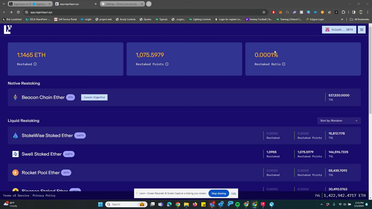This screenshot has height=209, width=372.
Task: Reload the page
Action: (x=18, y=12)
